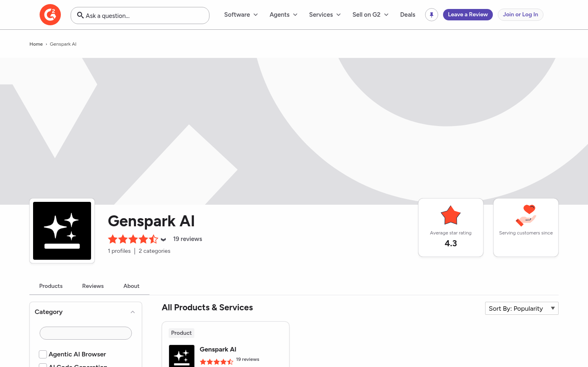Click product card star rating
Screen dimensions: 588x367
(216, 362)
